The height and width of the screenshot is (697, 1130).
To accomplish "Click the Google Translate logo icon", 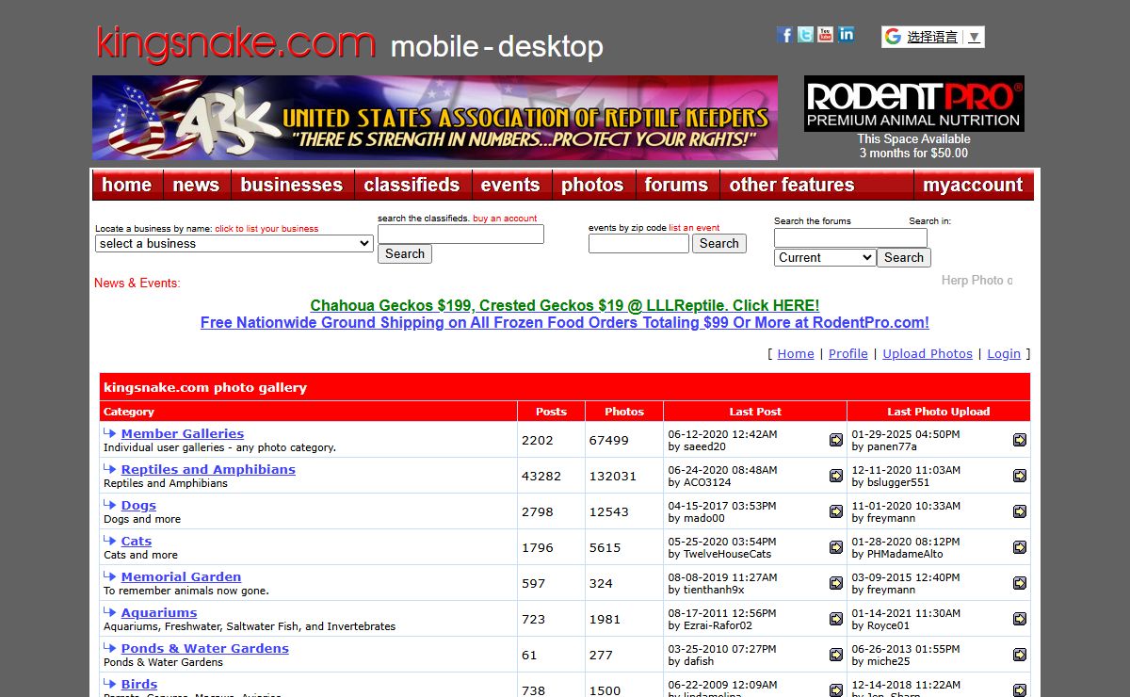I will (x=893, y=37).
